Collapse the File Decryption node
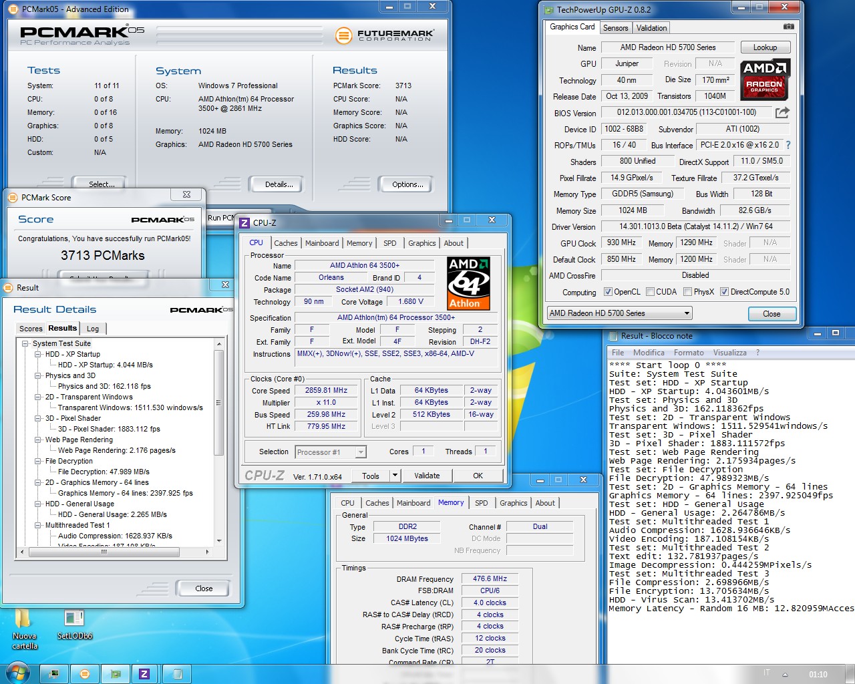 point(38,461)
